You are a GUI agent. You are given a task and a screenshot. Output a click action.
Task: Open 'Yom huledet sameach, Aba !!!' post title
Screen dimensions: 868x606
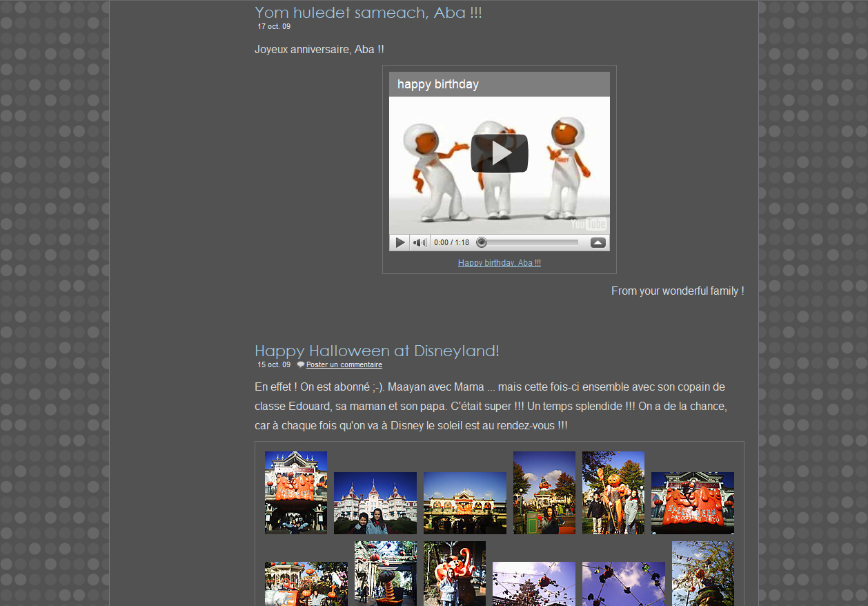point(368,12)
